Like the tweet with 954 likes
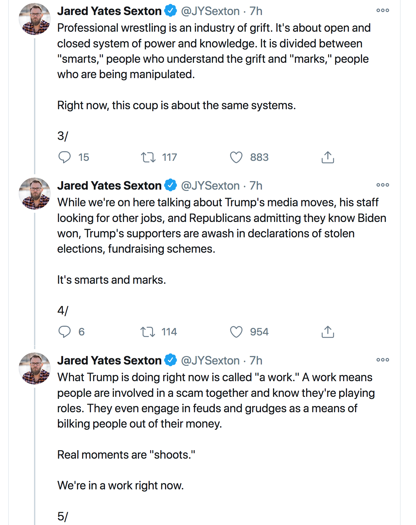Screen dimensions: 416x525 coord(236,332)
